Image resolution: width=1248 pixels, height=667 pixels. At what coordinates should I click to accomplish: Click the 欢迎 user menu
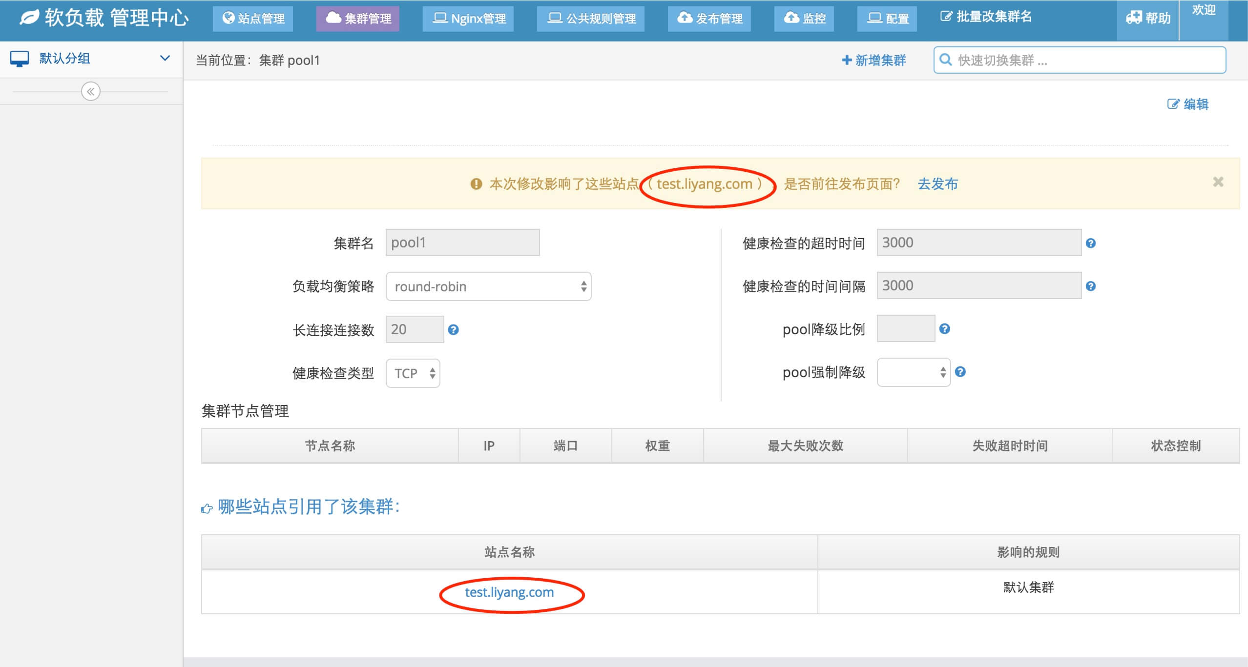point(1204,20)
